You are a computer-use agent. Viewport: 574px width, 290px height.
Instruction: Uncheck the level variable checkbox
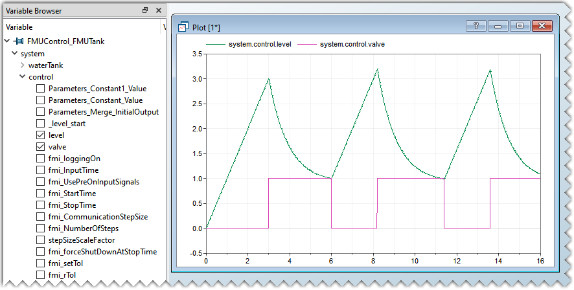[x=41, y=135]
